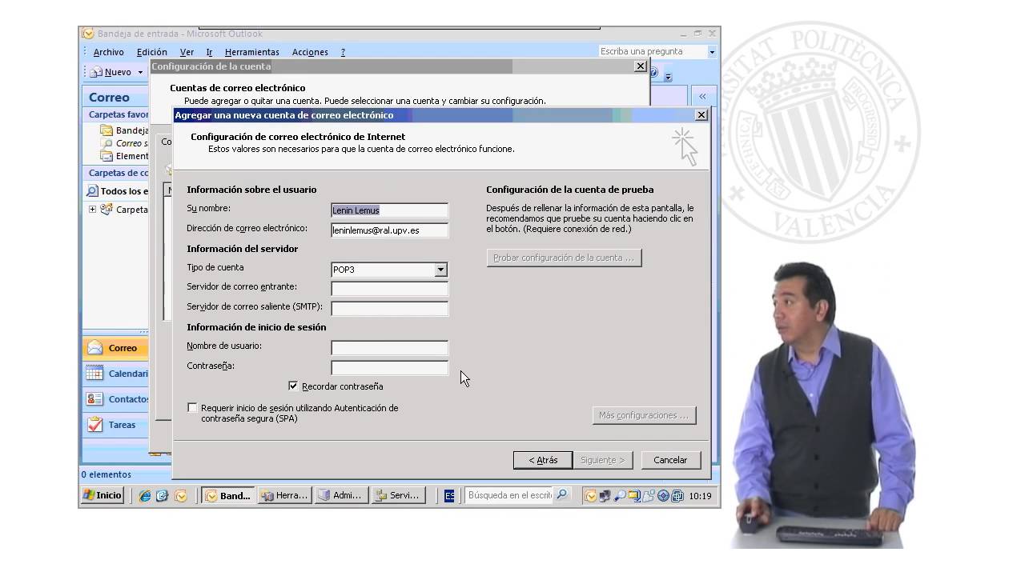Open the Ver menu

pyautogui.click(x=187, y=52)
